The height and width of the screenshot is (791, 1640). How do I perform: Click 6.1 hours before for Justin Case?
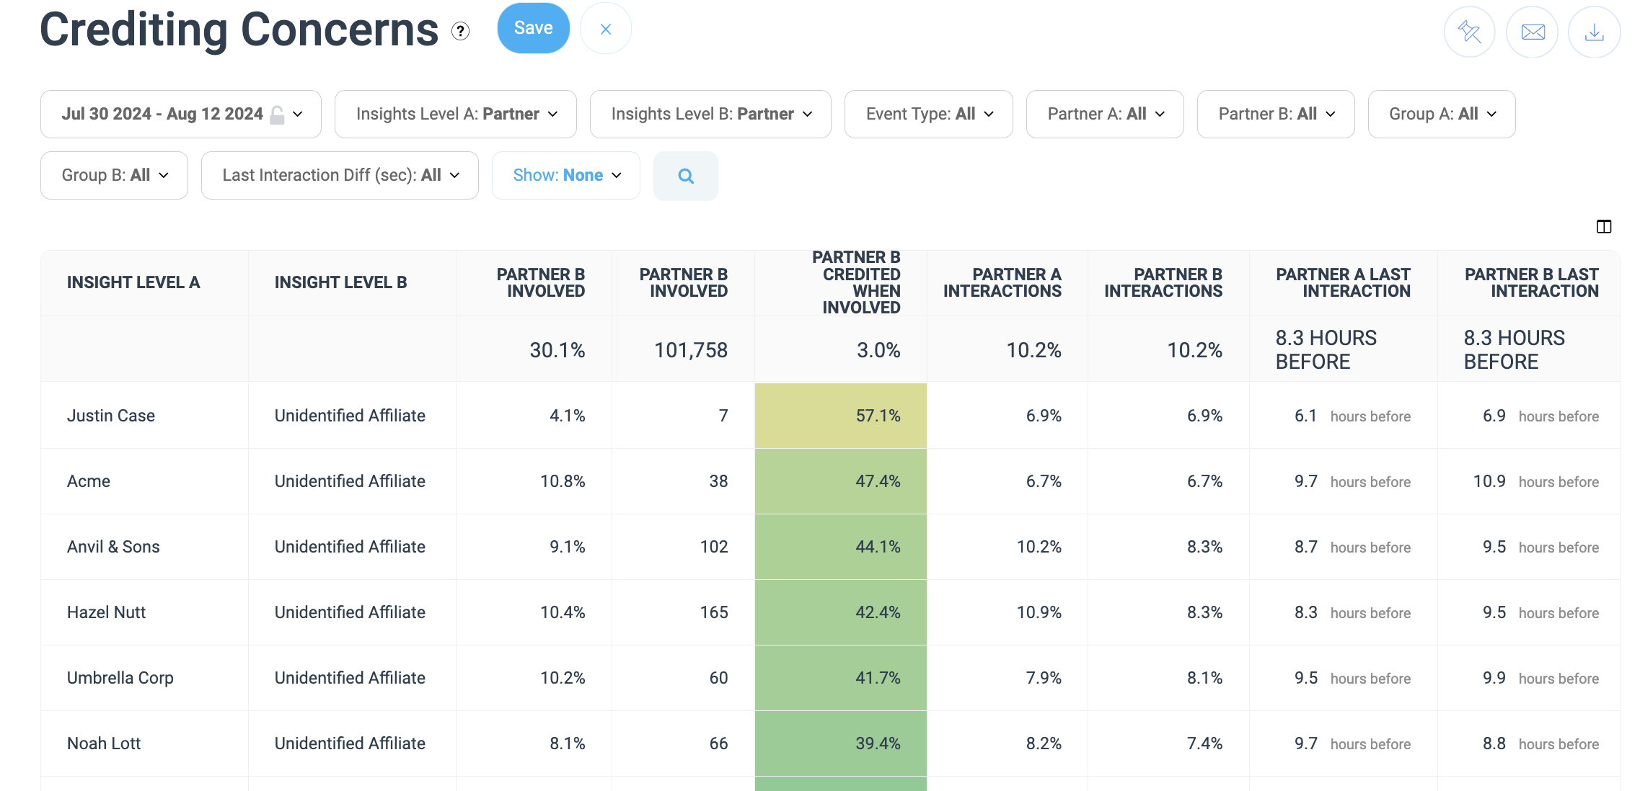point(1352,416)
